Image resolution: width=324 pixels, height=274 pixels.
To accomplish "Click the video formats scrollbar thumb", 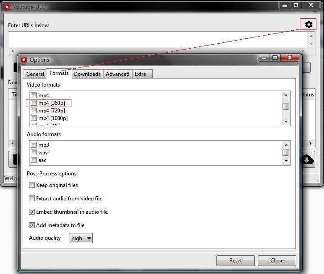I will (286, 106).
